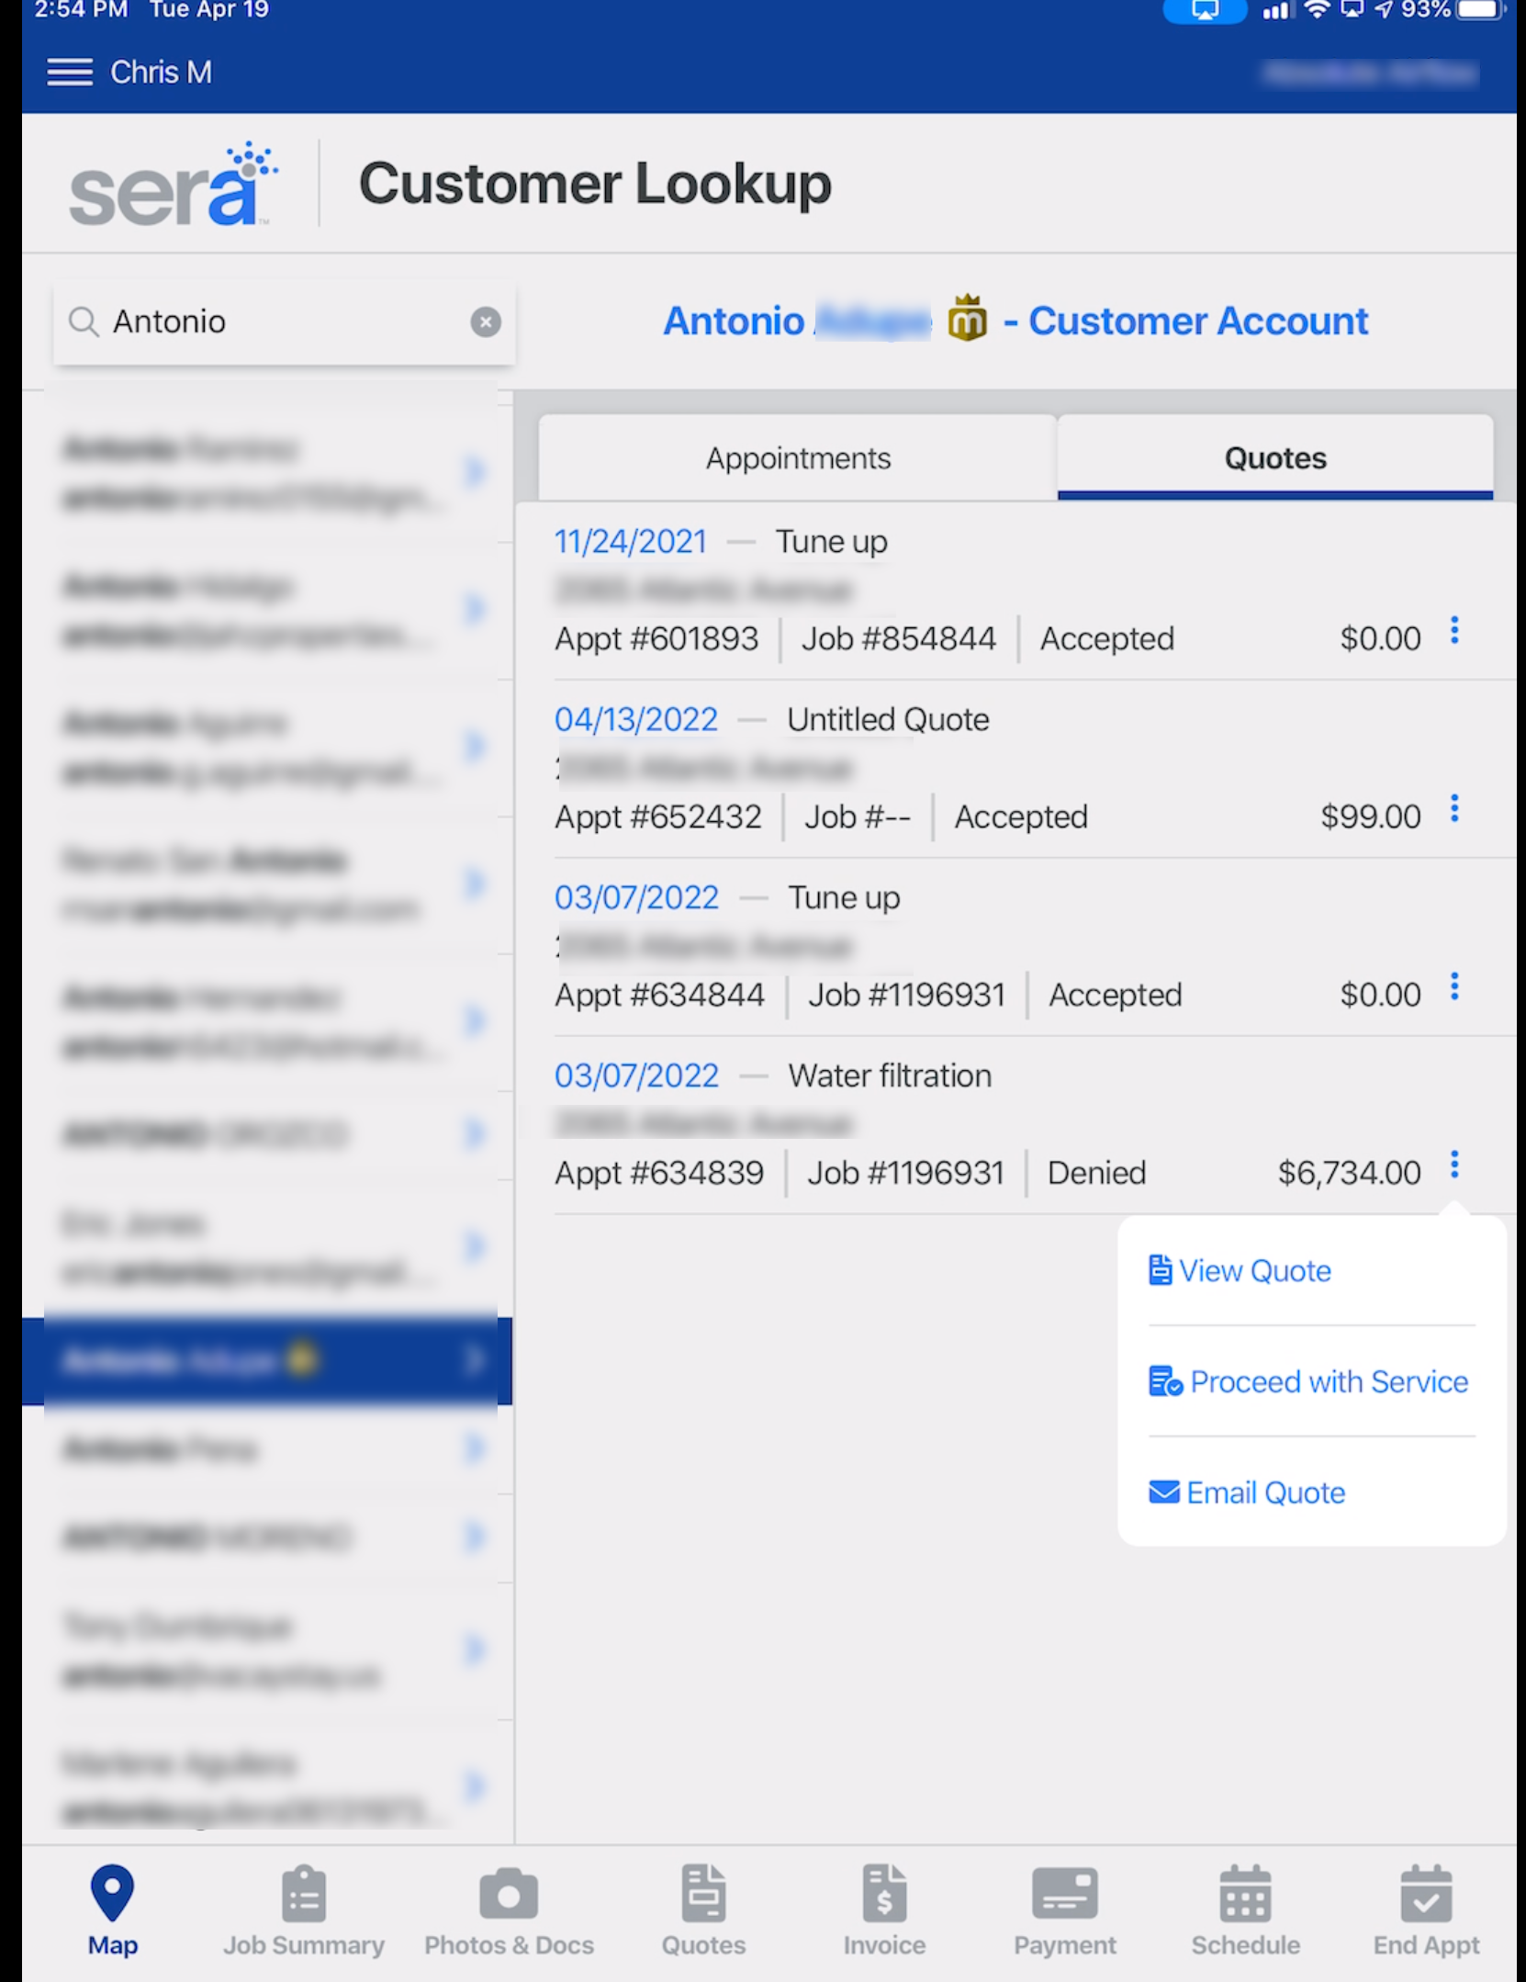Open options for the $99.00 Untitled Quote
Screen dimensions: 1526x1982
pos(1454,809)
